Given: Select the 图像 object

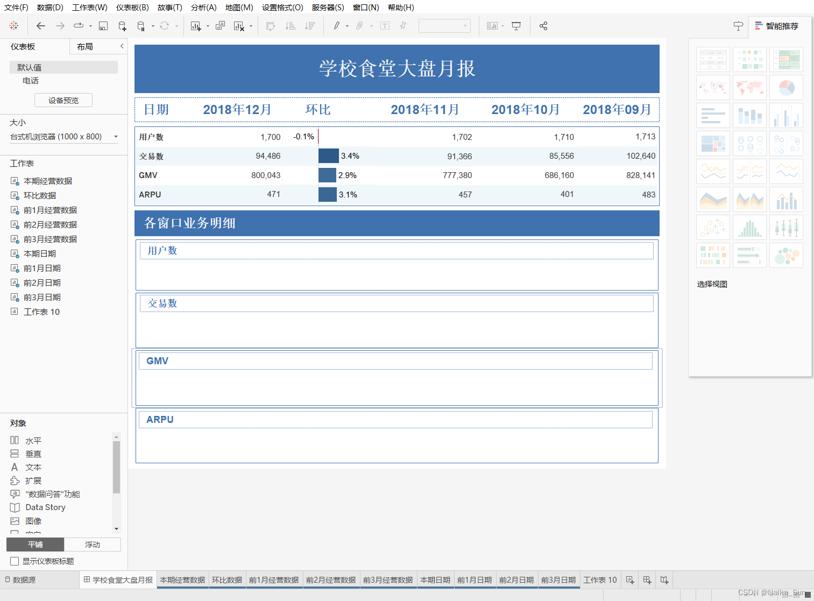Looking at the screenshot, I should (33, 521).
